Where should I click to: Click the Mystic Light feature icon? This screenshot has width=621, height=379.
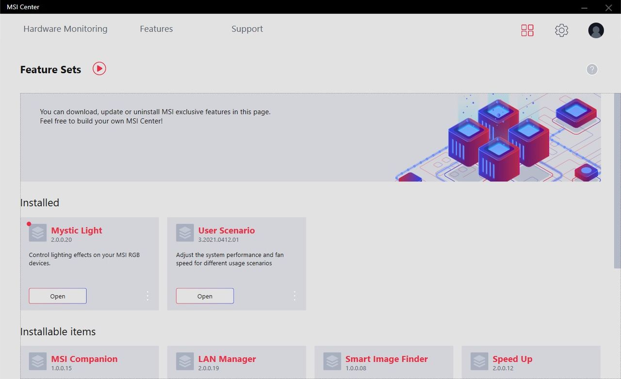[38, 233]
